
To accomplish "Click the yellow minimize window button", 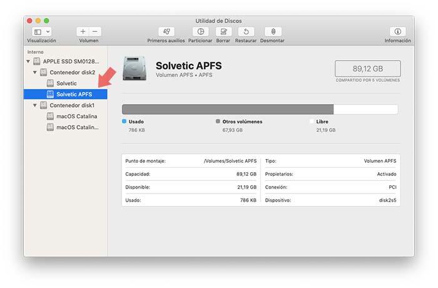I will tap(38, 21).
